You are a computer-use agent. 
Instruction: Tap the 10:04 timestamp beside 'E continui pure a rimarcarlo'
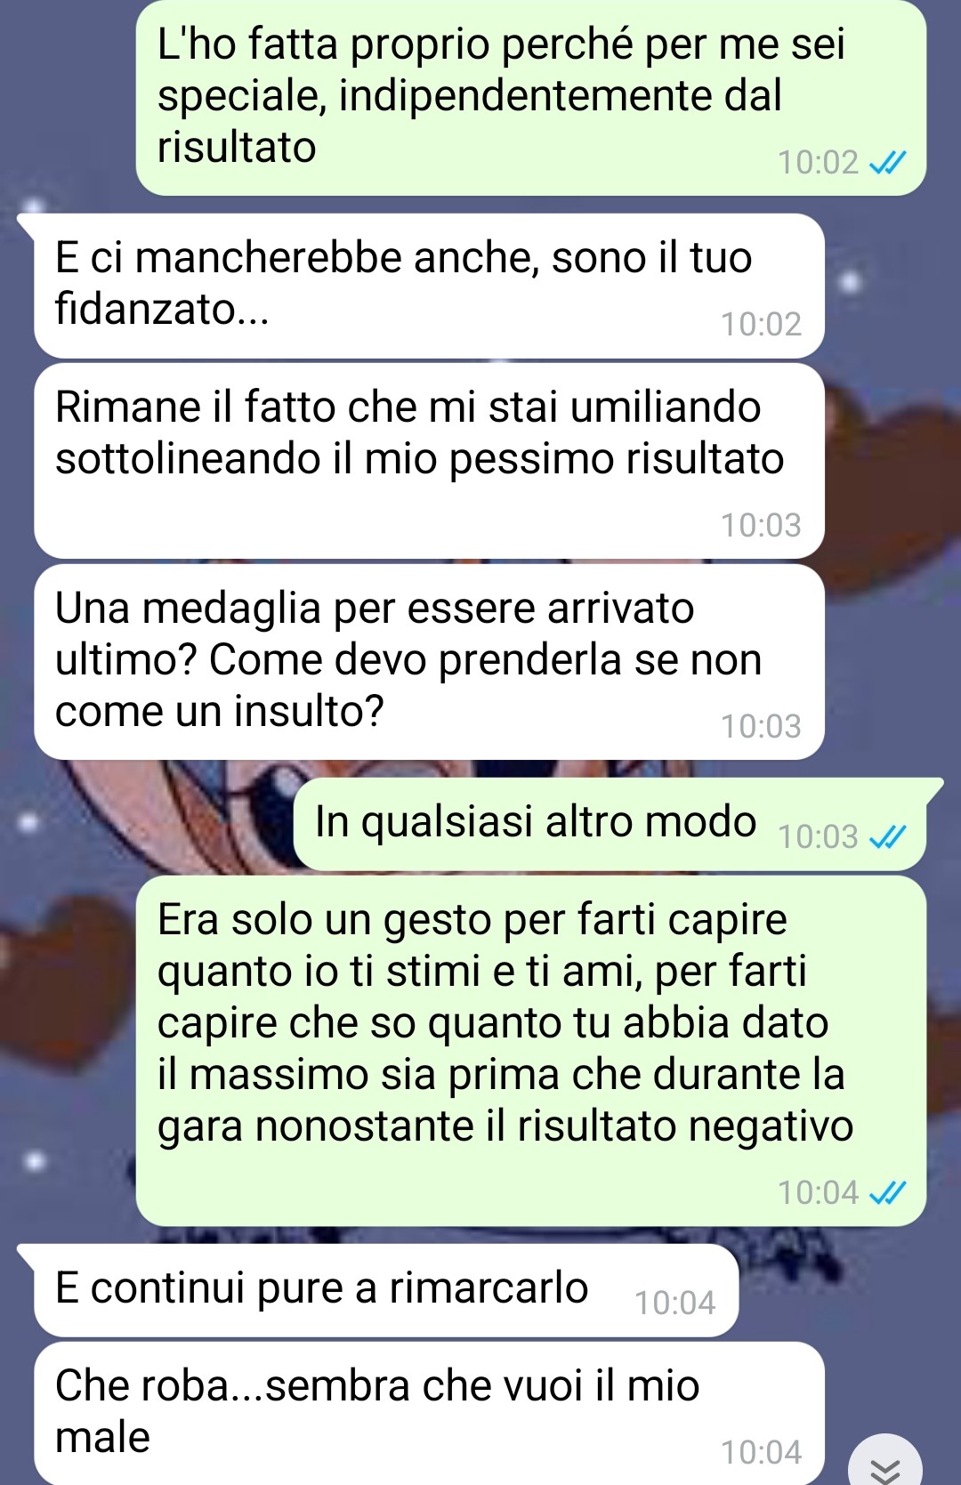tap(674, 1303)
